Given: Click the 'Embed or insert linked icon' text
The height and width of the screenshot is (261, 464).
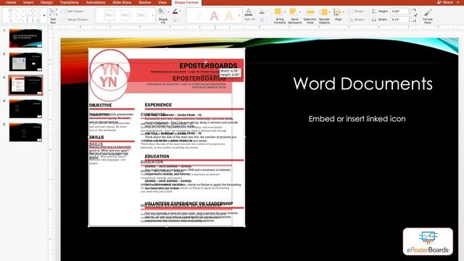Looking at the screenshot, I should (x=357, y=119).
